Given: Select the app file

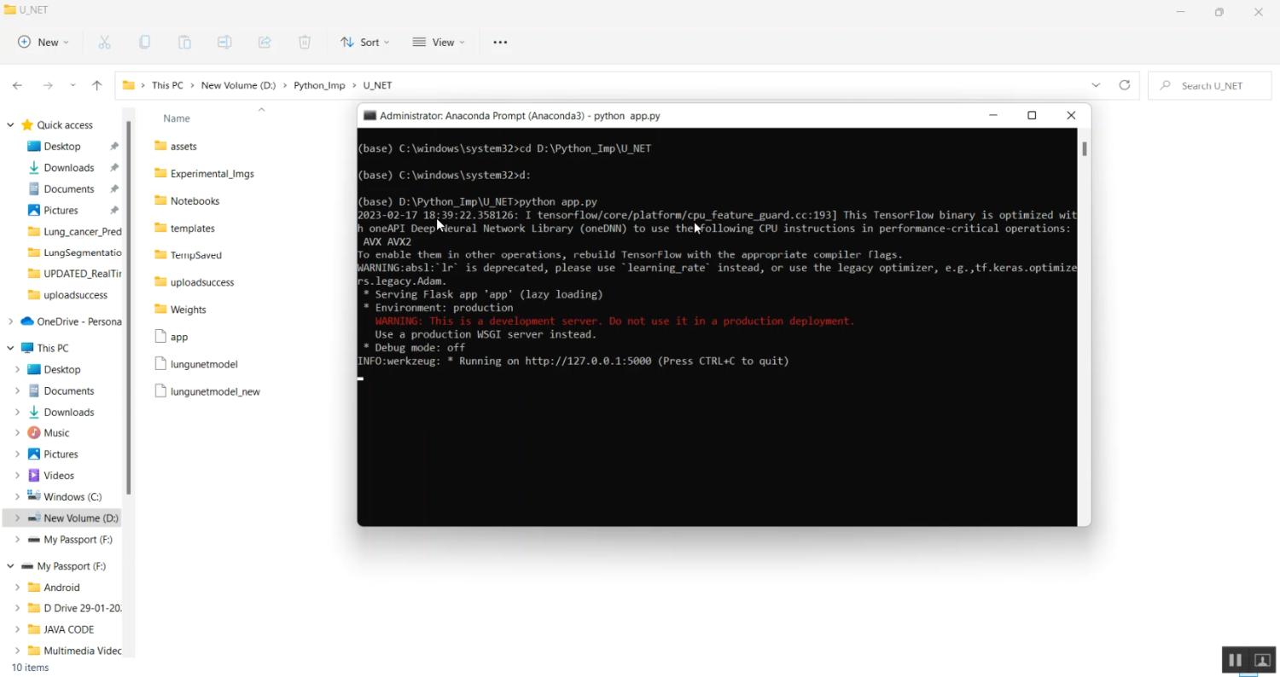Looking at the screenshot, I should (x=171, y=337).
